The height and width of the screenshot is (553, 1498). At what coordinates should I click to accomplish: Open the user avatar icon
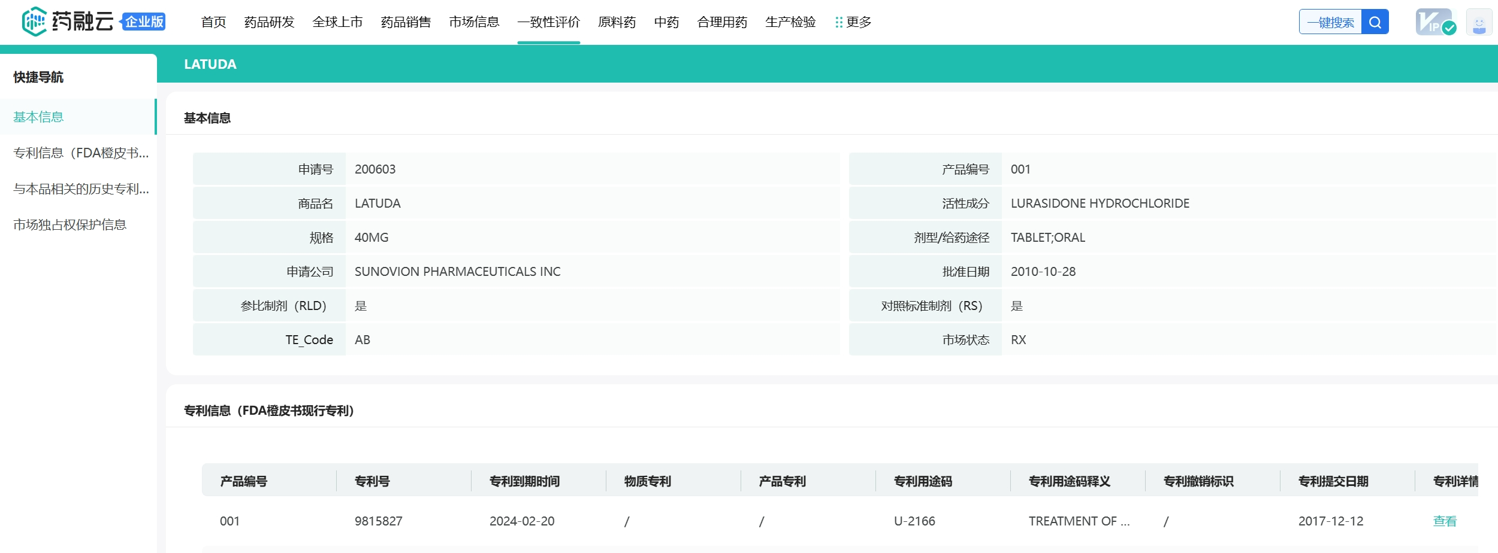coord(1478,23)
